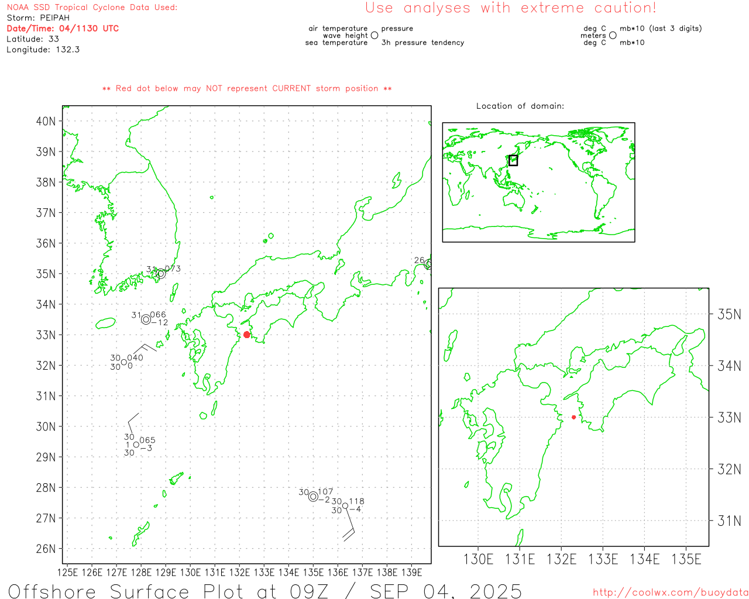Click the 139E longitude axis label

(x=412, y=572)
